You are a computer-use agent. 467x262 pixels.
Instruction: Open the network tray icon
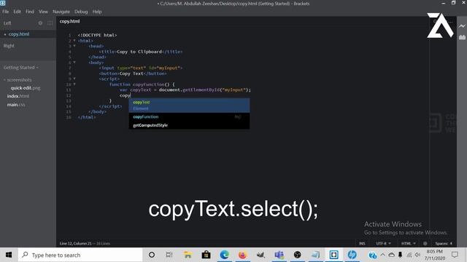pyautogui.click(x=409, y=255)
